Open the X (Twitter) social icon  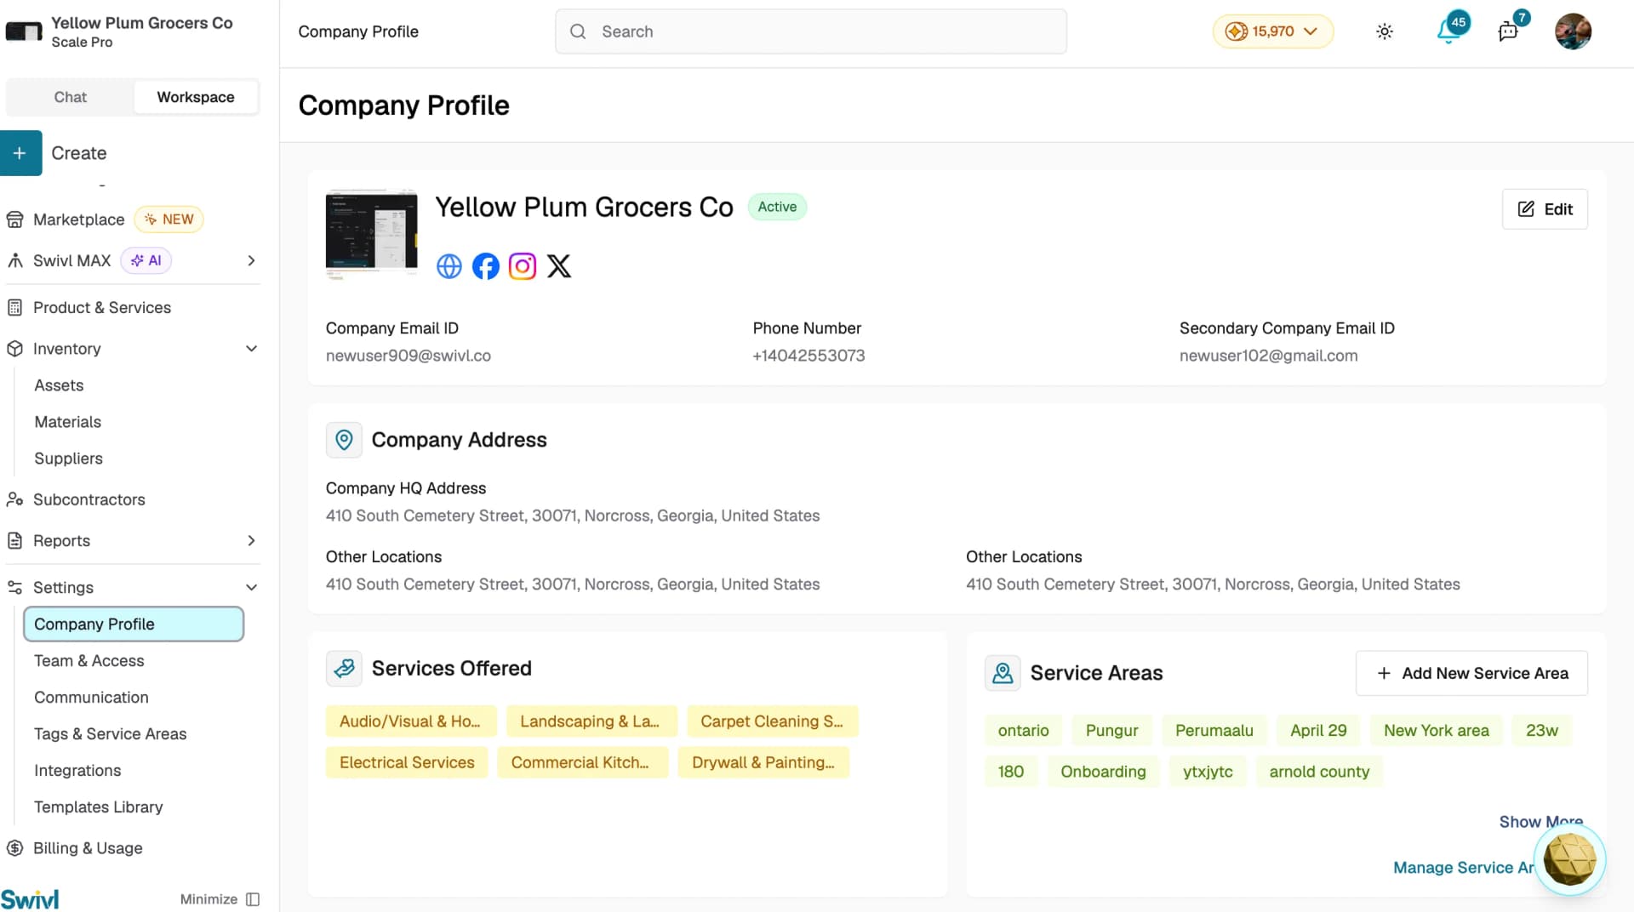point(559,266)
